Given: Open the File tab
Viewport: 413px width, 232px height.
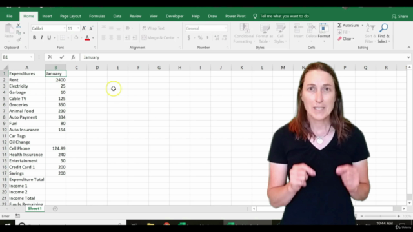Looking at the screenshot, I should coord(10,16).
